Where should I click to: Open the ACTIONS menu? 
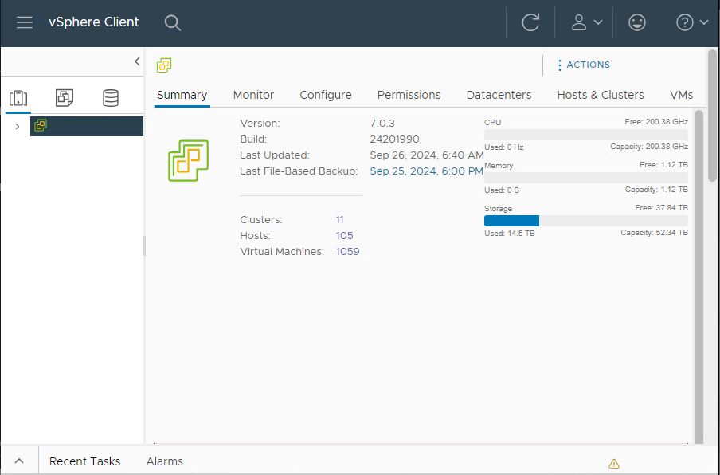584,65
